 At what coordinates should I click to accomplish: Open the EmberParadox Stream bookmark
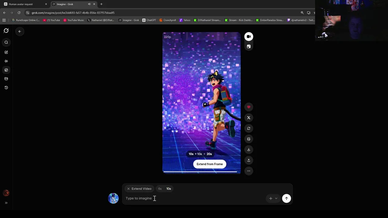tap(270, 20)
